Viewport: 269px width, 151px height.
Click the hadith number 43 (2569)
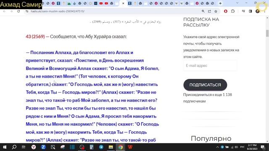pyautogui.click(x=35, y=36)
